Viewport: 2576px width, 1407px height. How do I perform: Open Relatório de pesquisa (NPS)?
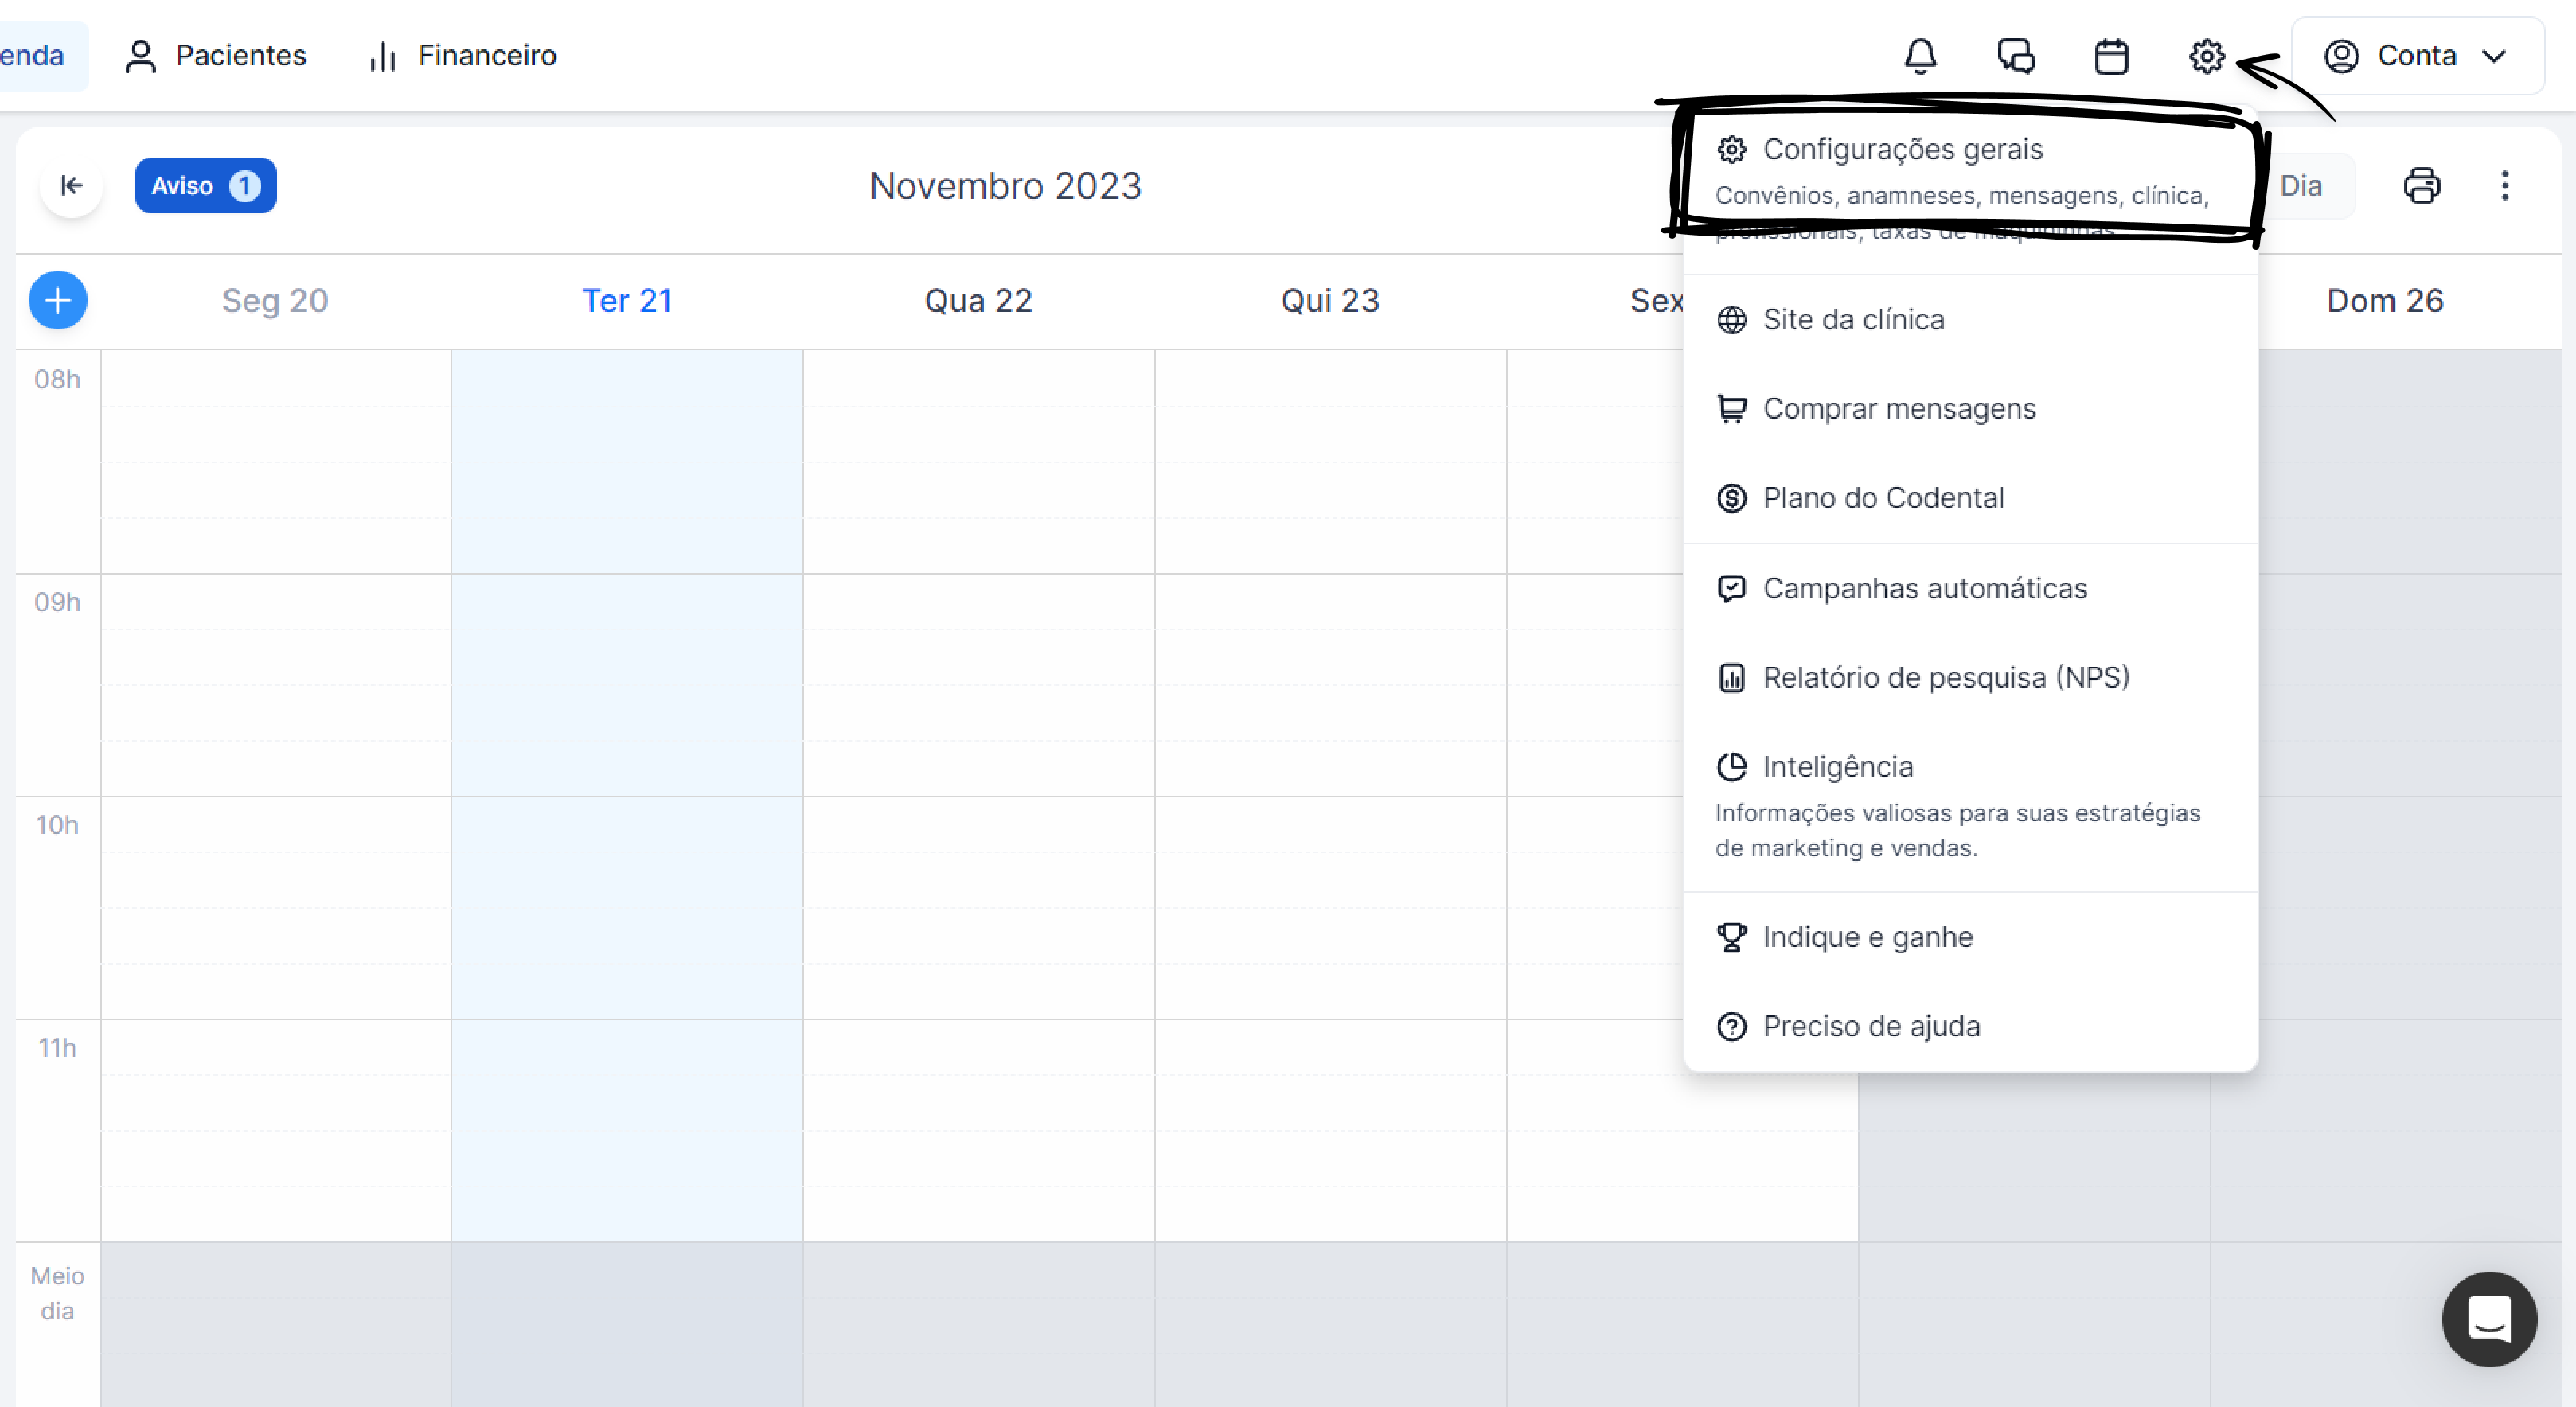point(1945,678)
